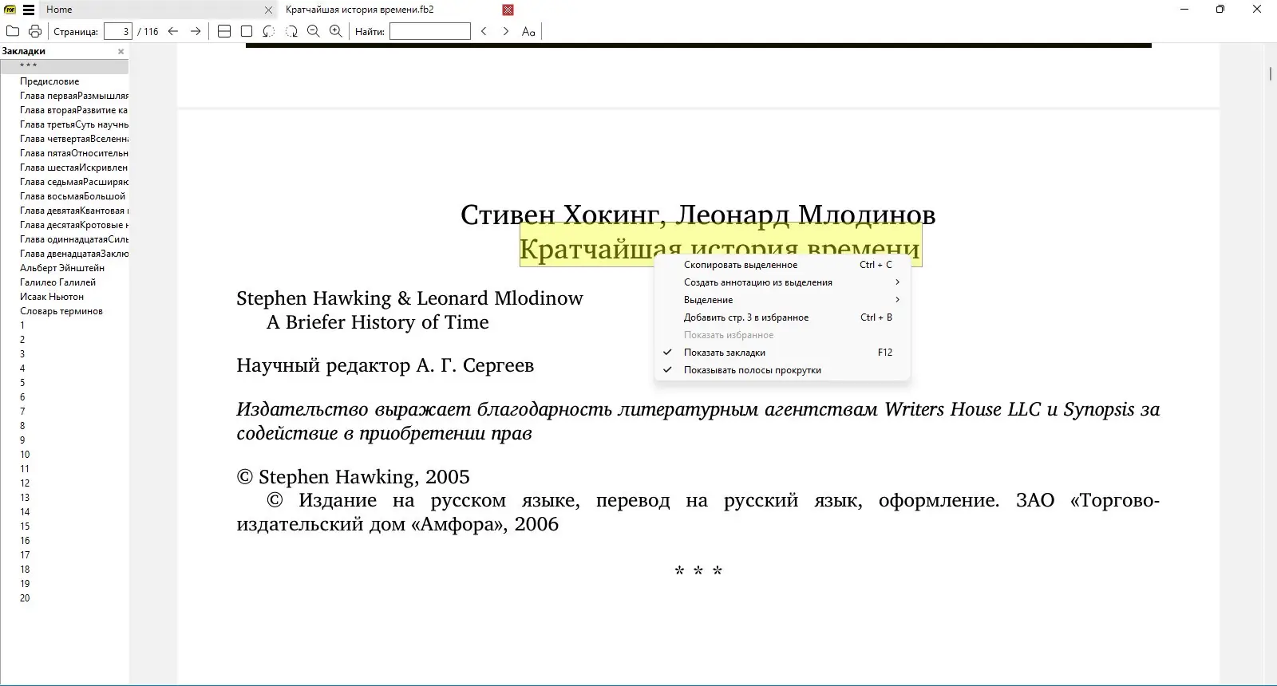1277x686 pixels.
Task: Jump to Глава одиннадцатая bookmark
Action: 74,239
